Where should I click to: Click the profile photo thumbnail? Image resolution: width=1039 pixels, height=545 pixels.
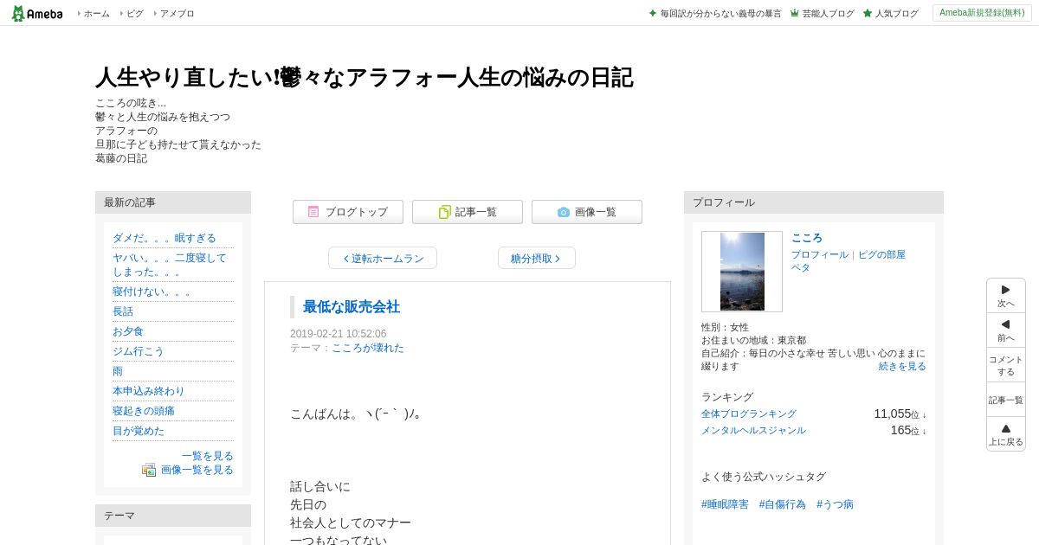pyautogui.click(x=742, y=272)
